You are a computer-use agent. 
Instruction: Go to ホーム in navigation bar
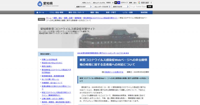[x=40, y=12]
